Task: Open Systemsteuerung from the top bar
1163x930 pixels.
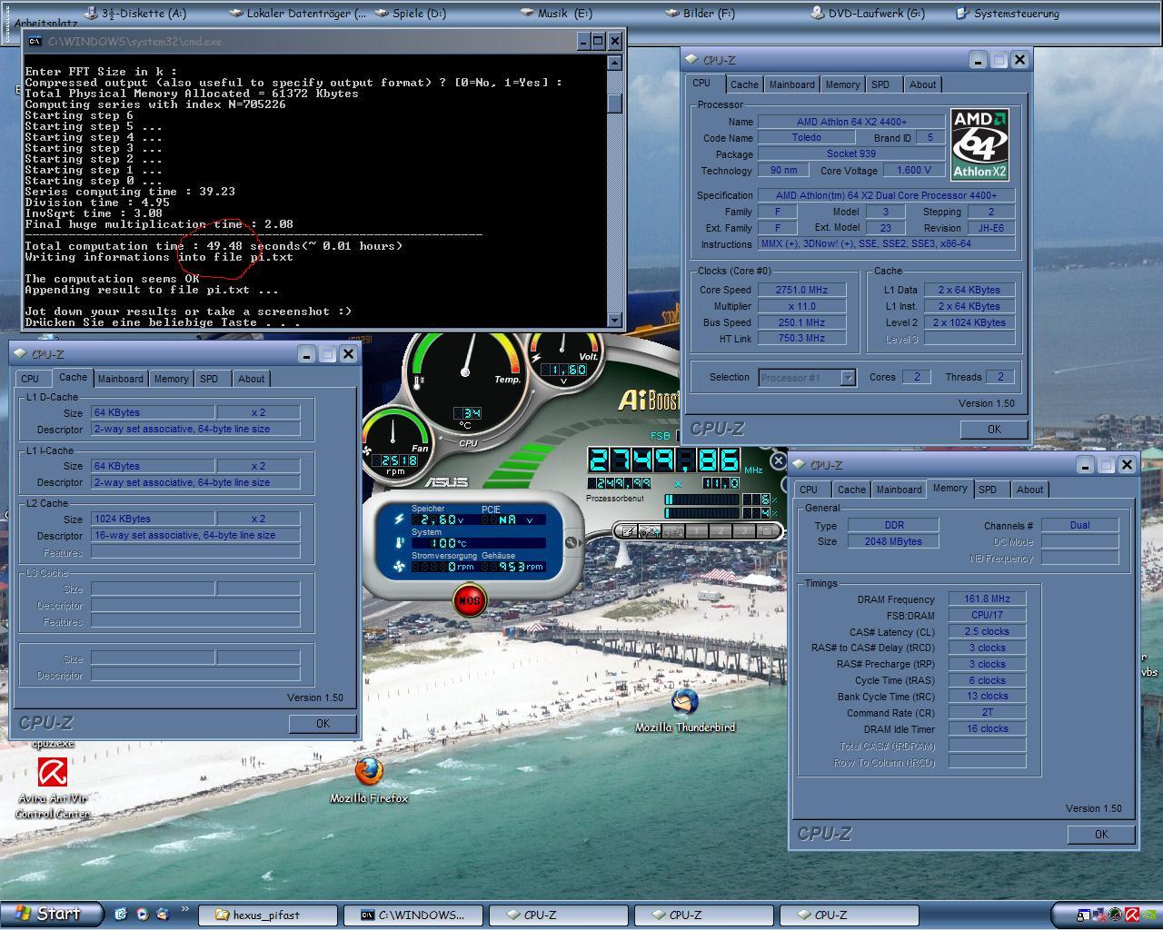Action: (x=1009, y=14)
